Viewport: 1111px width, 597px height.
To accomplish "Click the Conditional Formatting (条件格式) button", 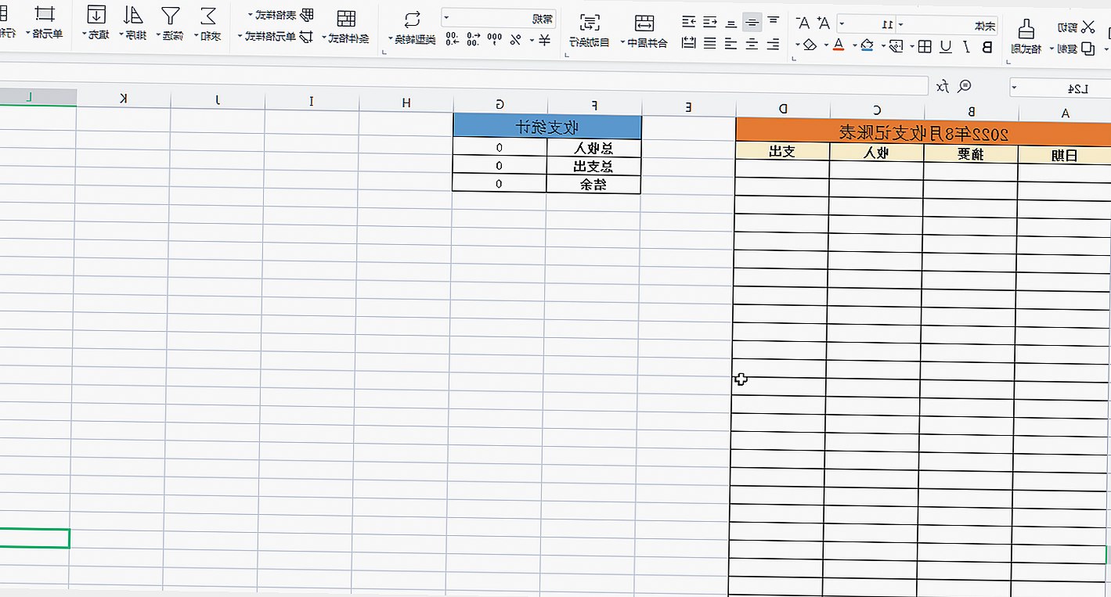I will click(x=345, y=20).
